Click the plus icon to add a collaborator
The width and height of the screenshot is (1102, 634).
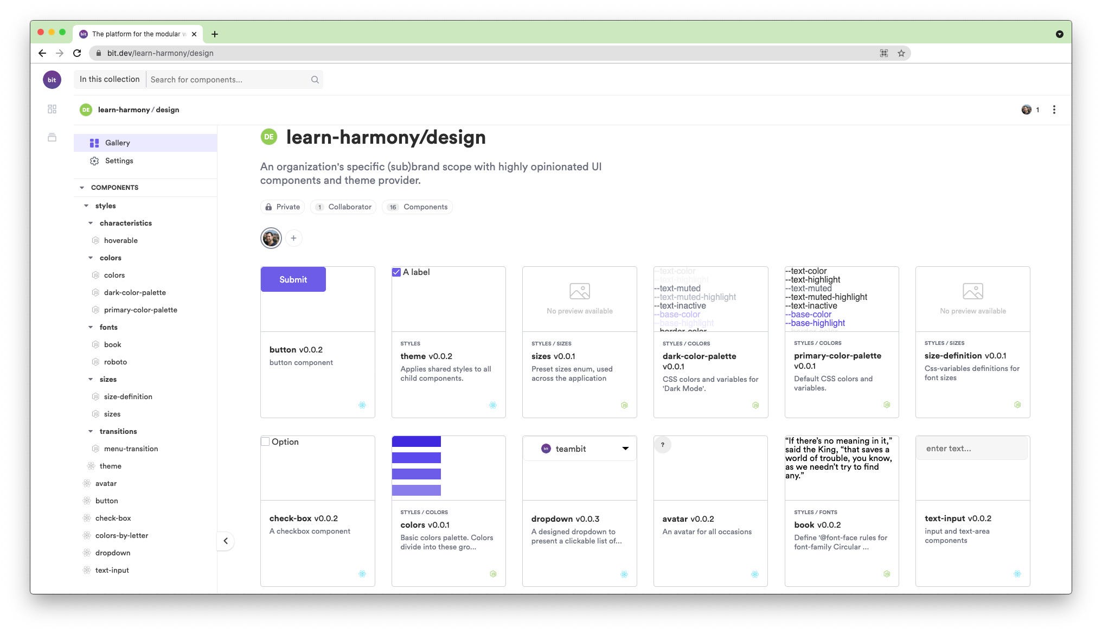click(293, 238)
